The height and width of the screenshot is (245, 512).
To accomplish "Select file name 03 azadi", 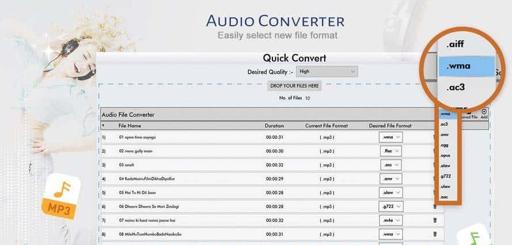I will pos(127,165).
